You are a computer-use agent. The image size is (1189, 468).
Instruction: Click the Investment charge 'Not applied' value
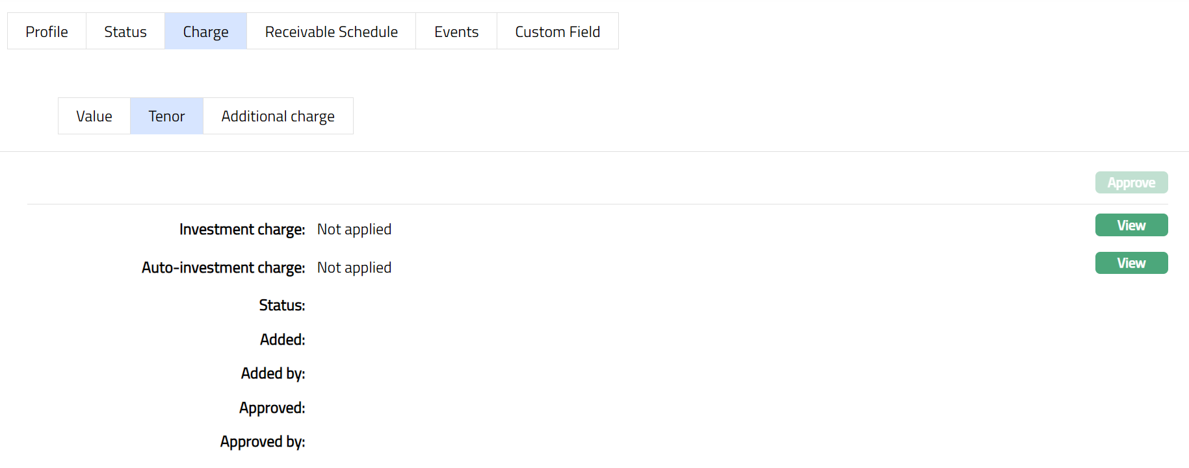click(x=354, y=230)
